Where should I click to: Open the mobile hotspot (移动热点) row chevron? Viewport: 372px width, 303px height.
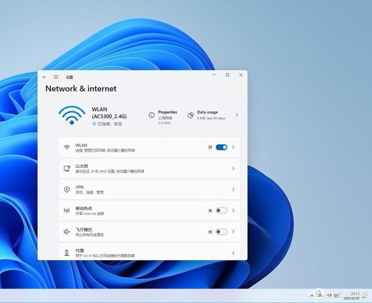234,211
